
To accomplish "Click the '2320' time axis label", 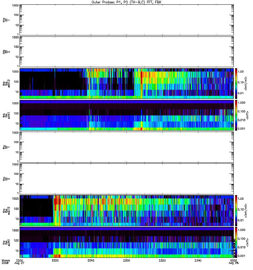I will 162,261.
